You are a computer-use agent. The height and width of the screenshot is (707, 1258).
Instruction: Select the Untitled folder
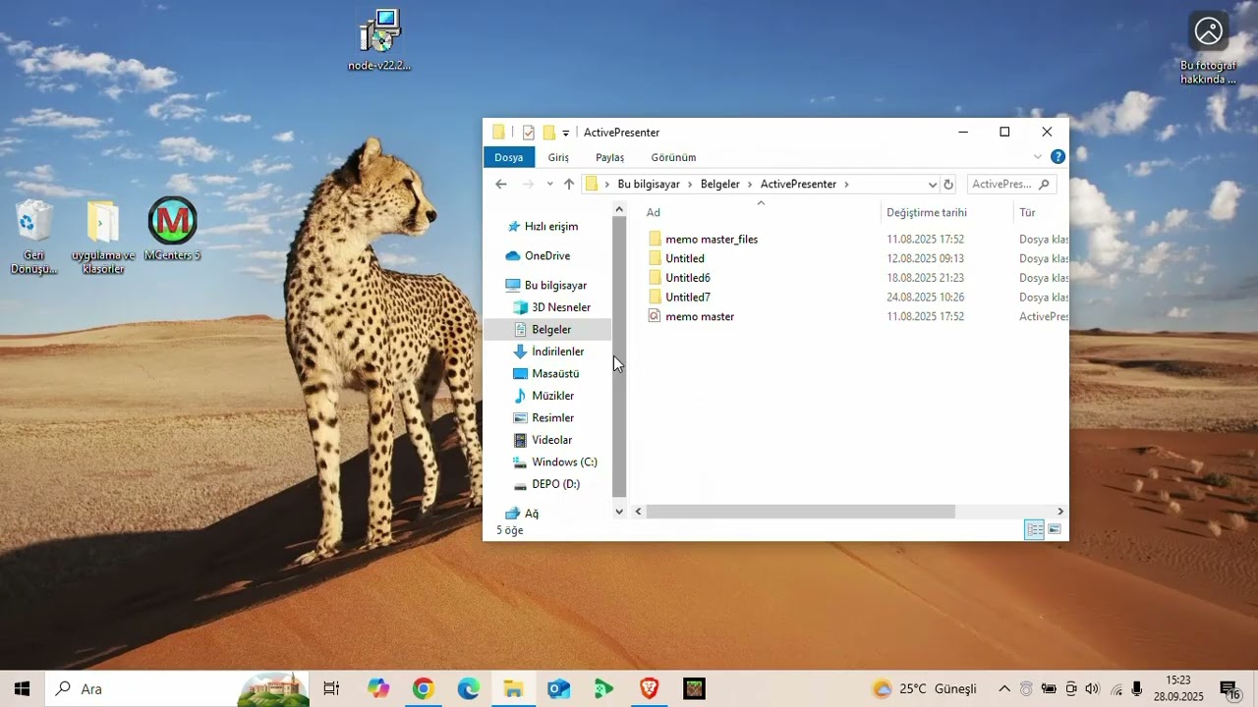676,259
